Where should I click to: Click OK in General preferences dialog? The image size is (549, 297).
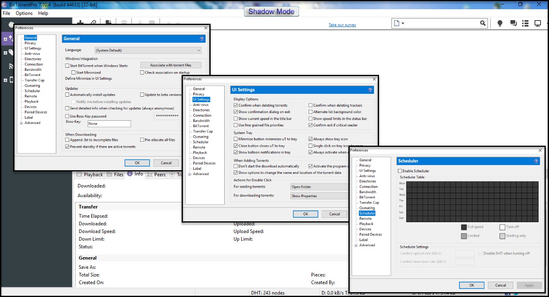(137, 163)
